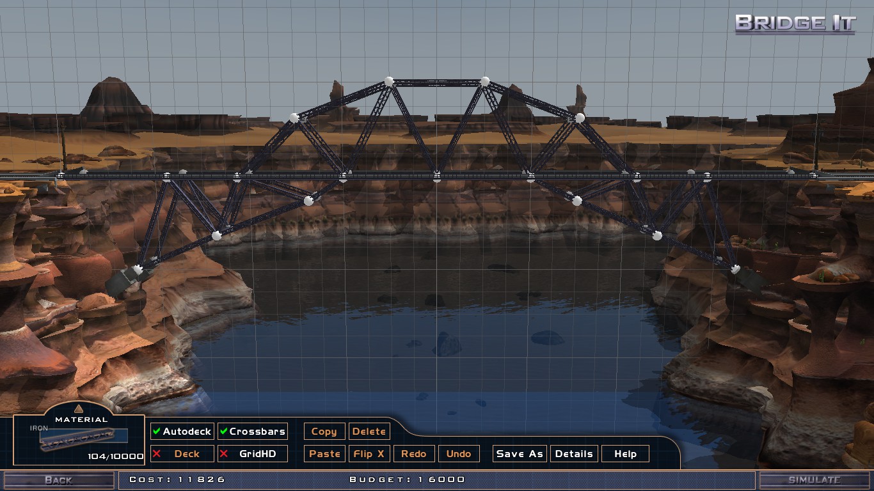The height and width of the screenshot is (491, 874).
Task: Turn on the GridHD option
Action: coord(252,454)
